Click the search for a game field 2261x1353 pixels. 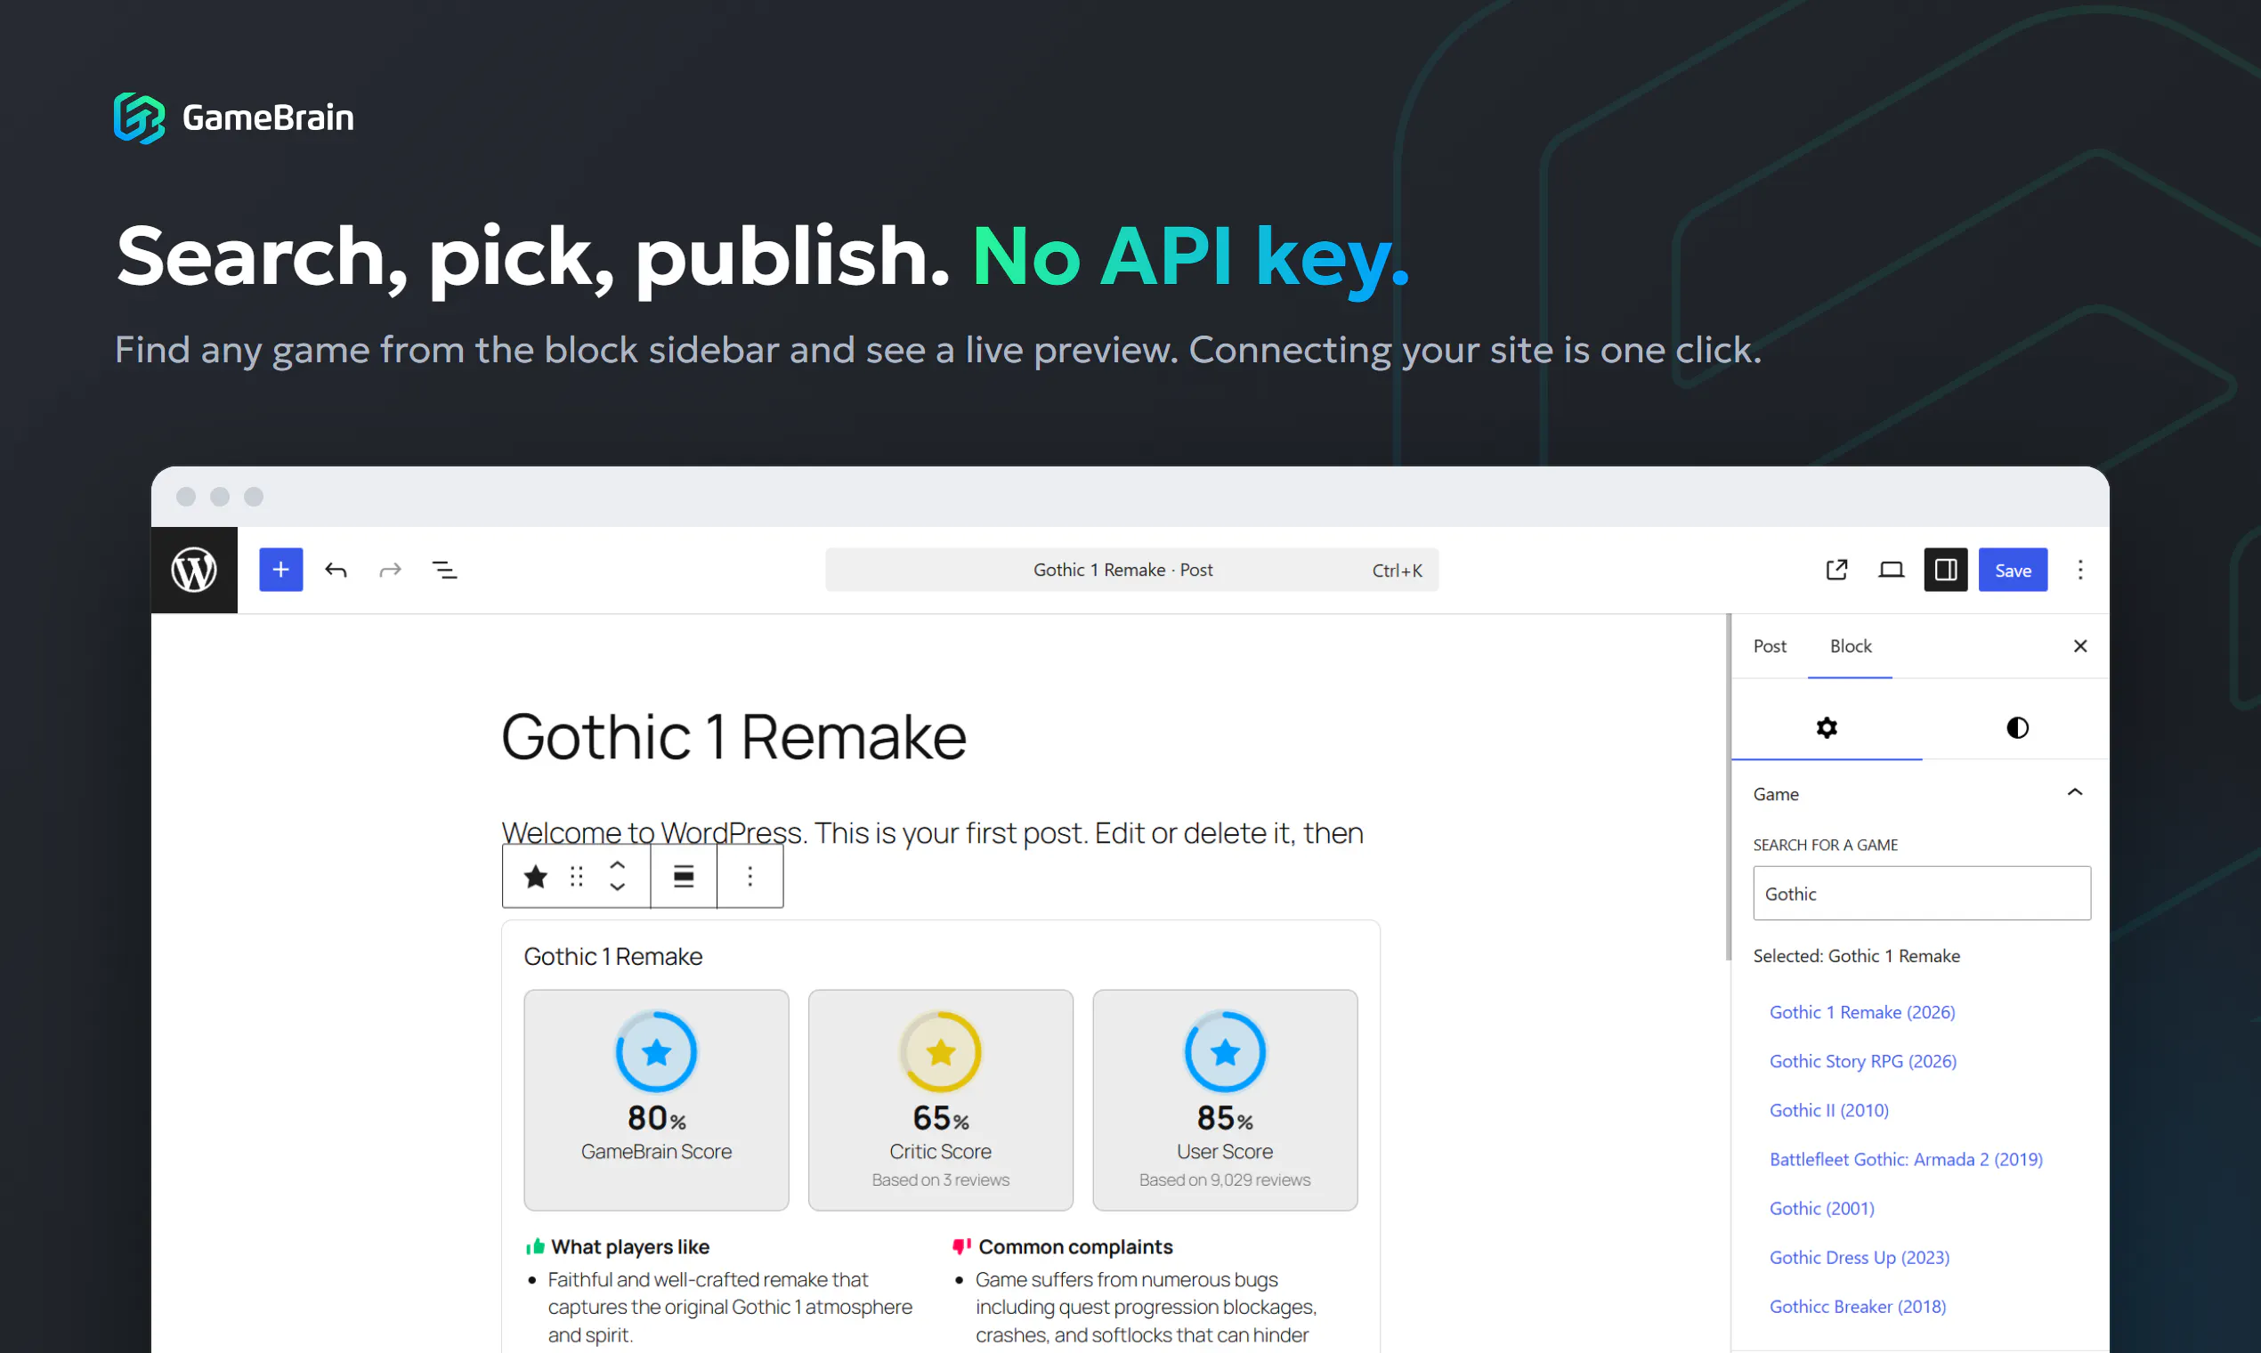pyautogui.click(x=1922, y=894)
